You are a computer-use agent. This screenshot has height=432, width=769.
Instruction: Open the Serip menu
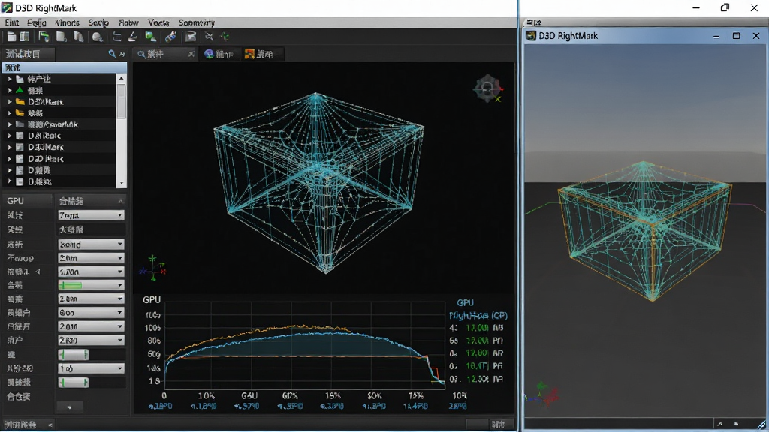click(98, 22)
